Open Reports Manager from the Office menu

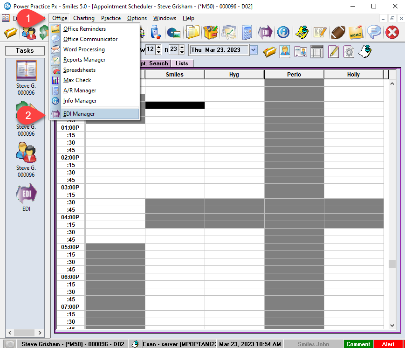click(95, 60)
